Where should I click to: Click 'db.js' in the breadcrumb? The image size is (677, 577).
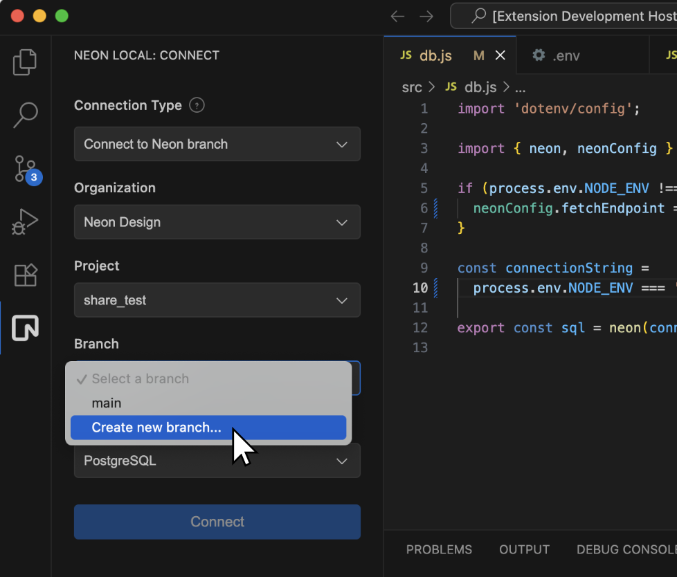pos(480,88)
